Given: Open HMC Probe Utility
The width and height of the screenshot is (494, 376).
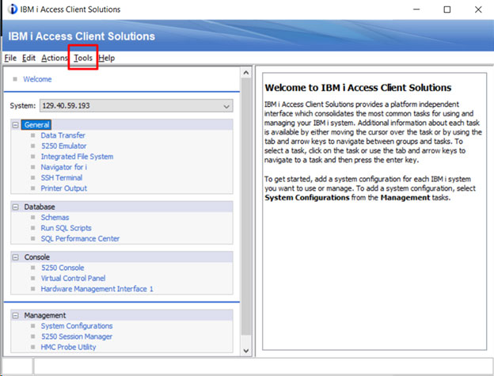Looking at the screenshot, I should click(x=68, y=348).
